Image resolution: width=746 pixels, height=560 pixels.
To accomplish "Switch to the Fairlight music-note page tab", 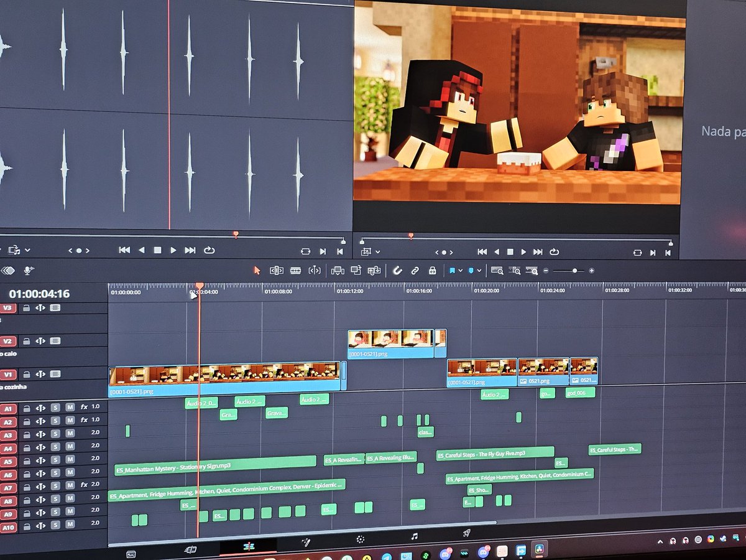I will click(x=414, y=536).
